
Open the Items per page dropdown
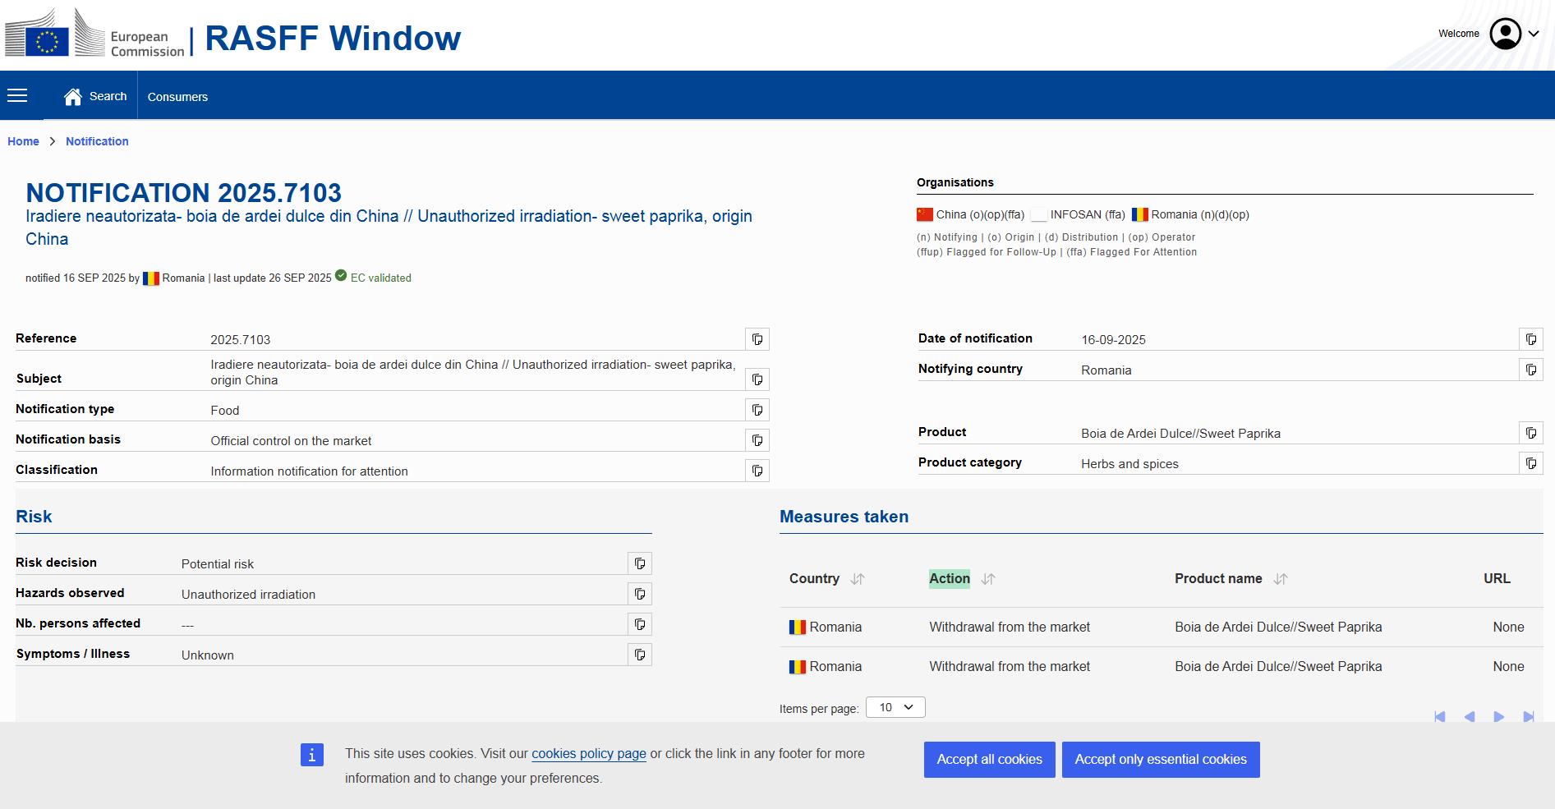coord(895,707)
